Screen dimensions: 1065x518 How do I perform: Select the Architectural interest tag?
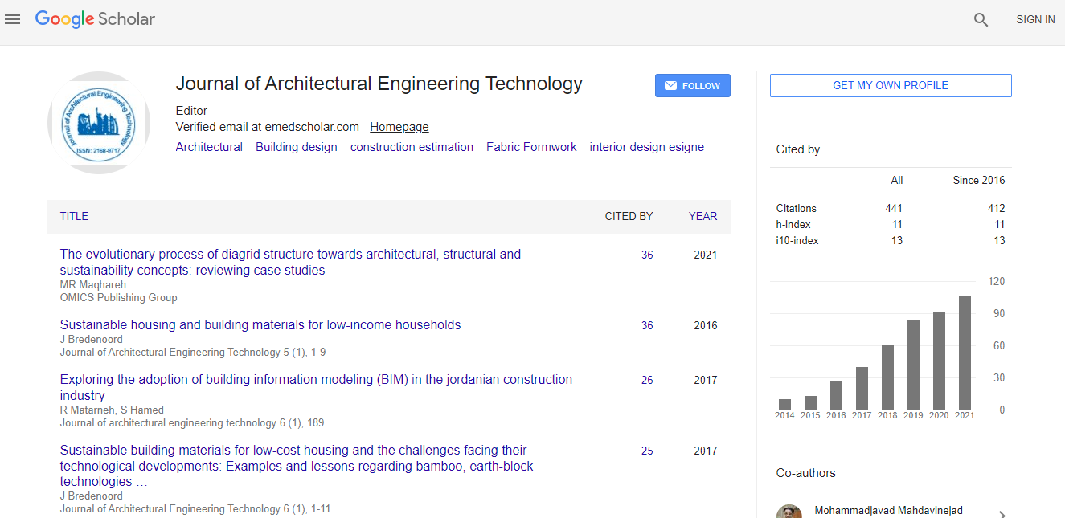209,147
